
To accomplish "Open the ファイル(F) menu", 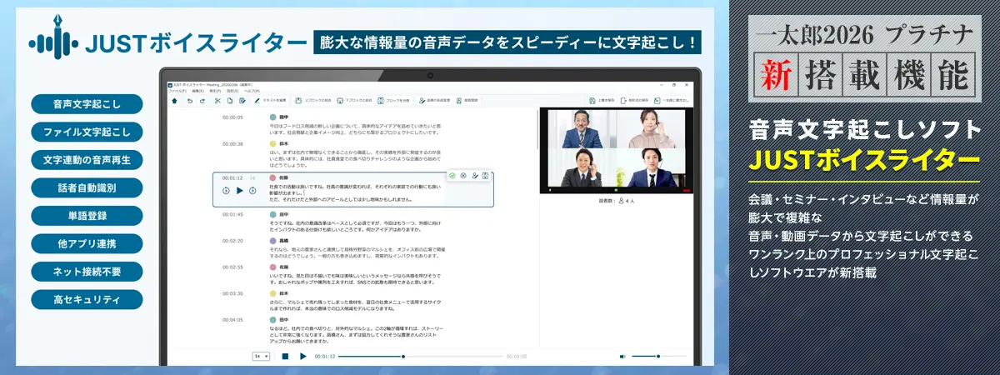I will pos(176,91).
